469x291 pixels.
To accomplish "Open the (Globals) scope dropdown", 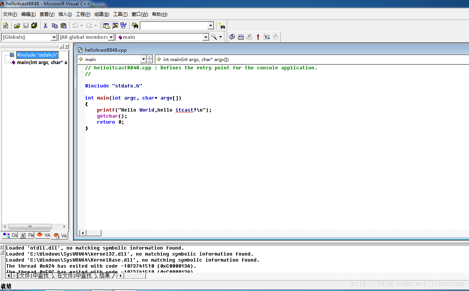I will tap(54, 37).
